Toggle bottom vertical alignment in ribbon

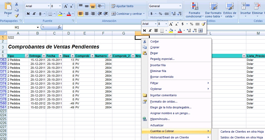coord(93,6)
